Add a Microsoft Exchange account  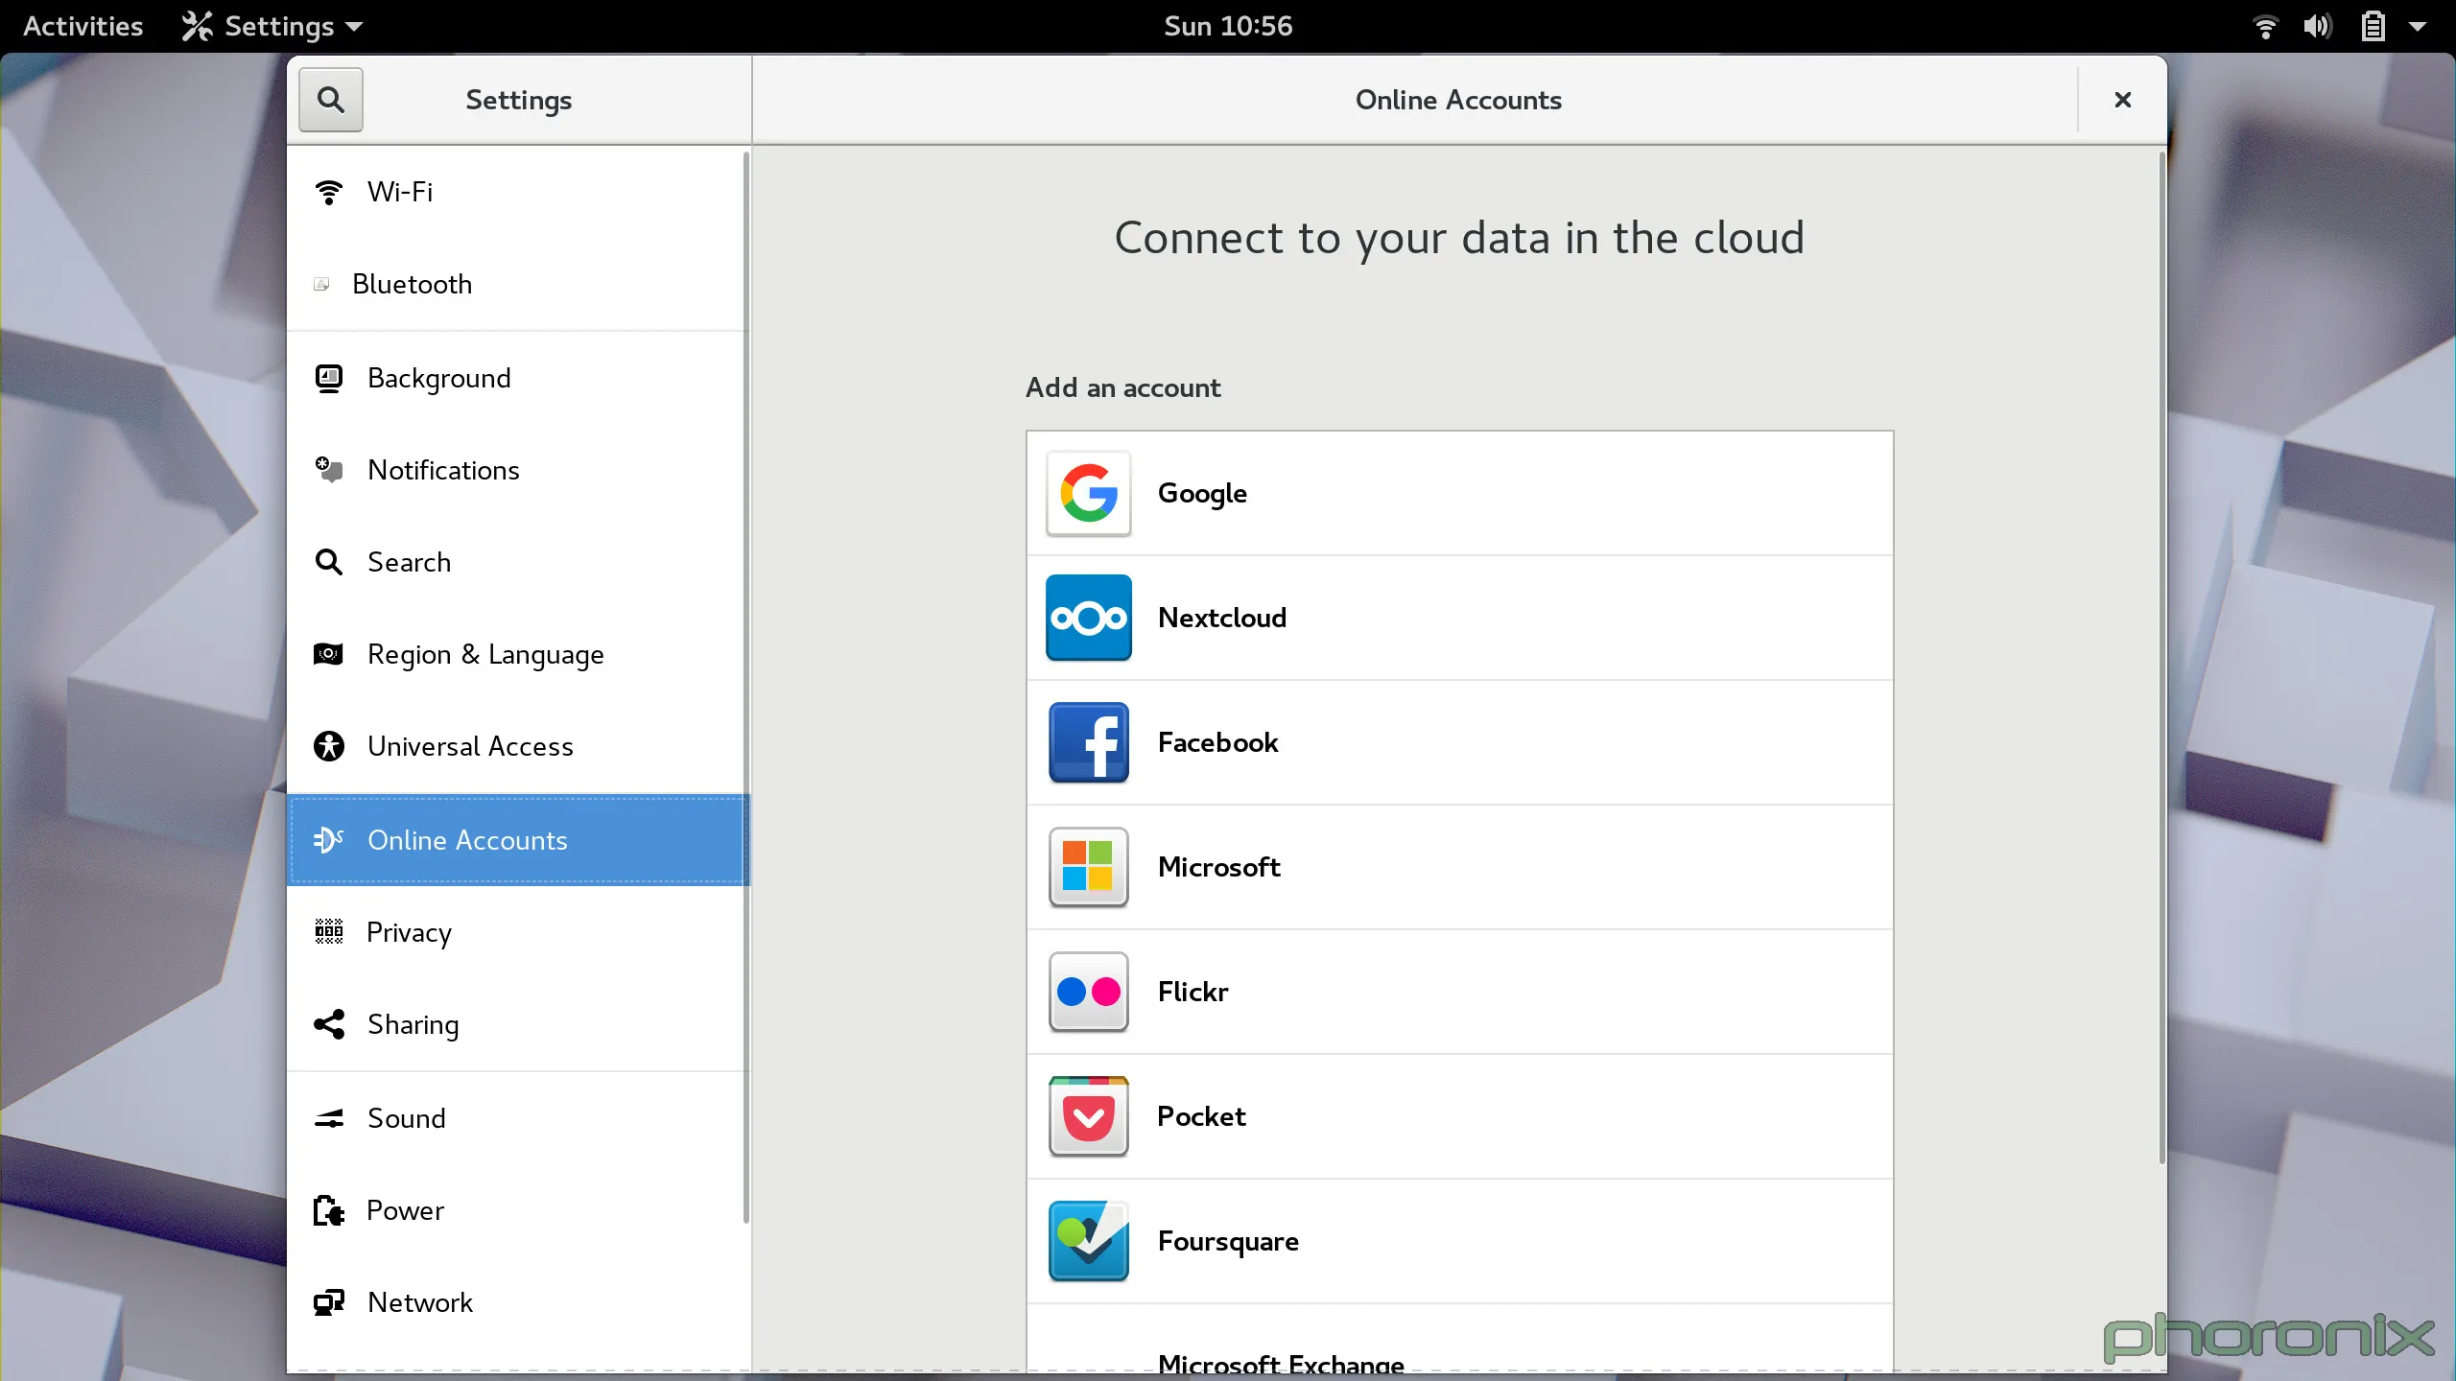[1459, 1339]
